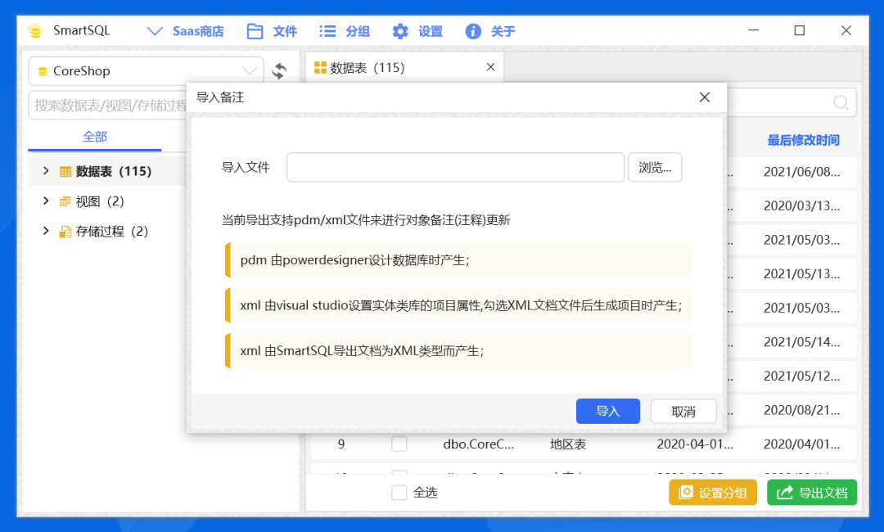884x532 pixels.
Task: Click the search magnifier icon in table panel
Action: pyautogui.click(x=841, y=102)
